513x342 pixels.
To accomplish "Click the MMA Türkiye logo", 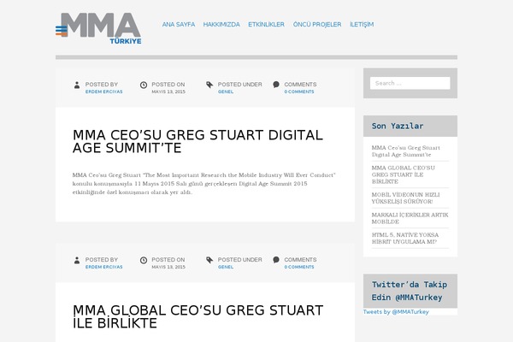I will pyautogui.click(x=98, y=28).
